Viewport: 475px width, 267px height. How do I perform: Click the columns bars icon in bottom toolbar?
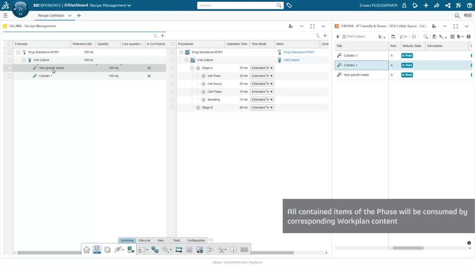point(244,250)
